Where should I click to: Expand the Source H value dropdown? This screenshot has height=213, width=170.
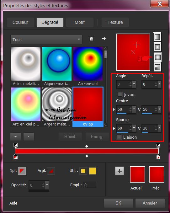(x=134, y=128)
